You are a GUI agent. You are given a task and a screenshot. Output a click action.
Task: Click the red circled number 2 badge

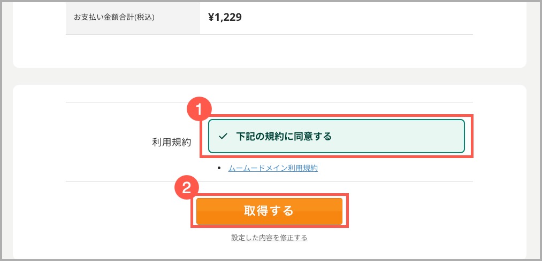tap(187, 189)
